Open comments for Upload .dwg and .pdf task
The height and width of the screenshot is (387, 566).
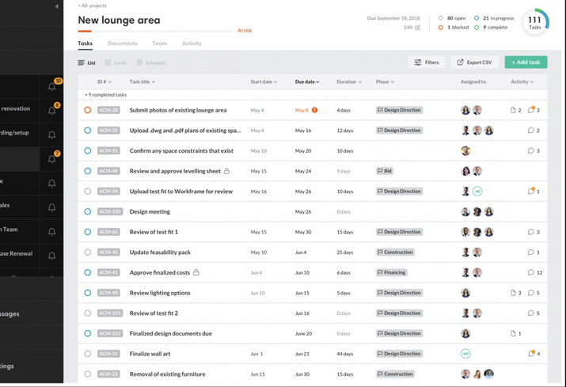(x=530, y=131)
